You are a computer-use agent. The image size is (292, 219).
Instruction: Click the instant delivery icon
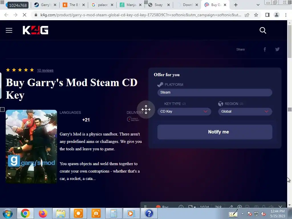[133, 119]
